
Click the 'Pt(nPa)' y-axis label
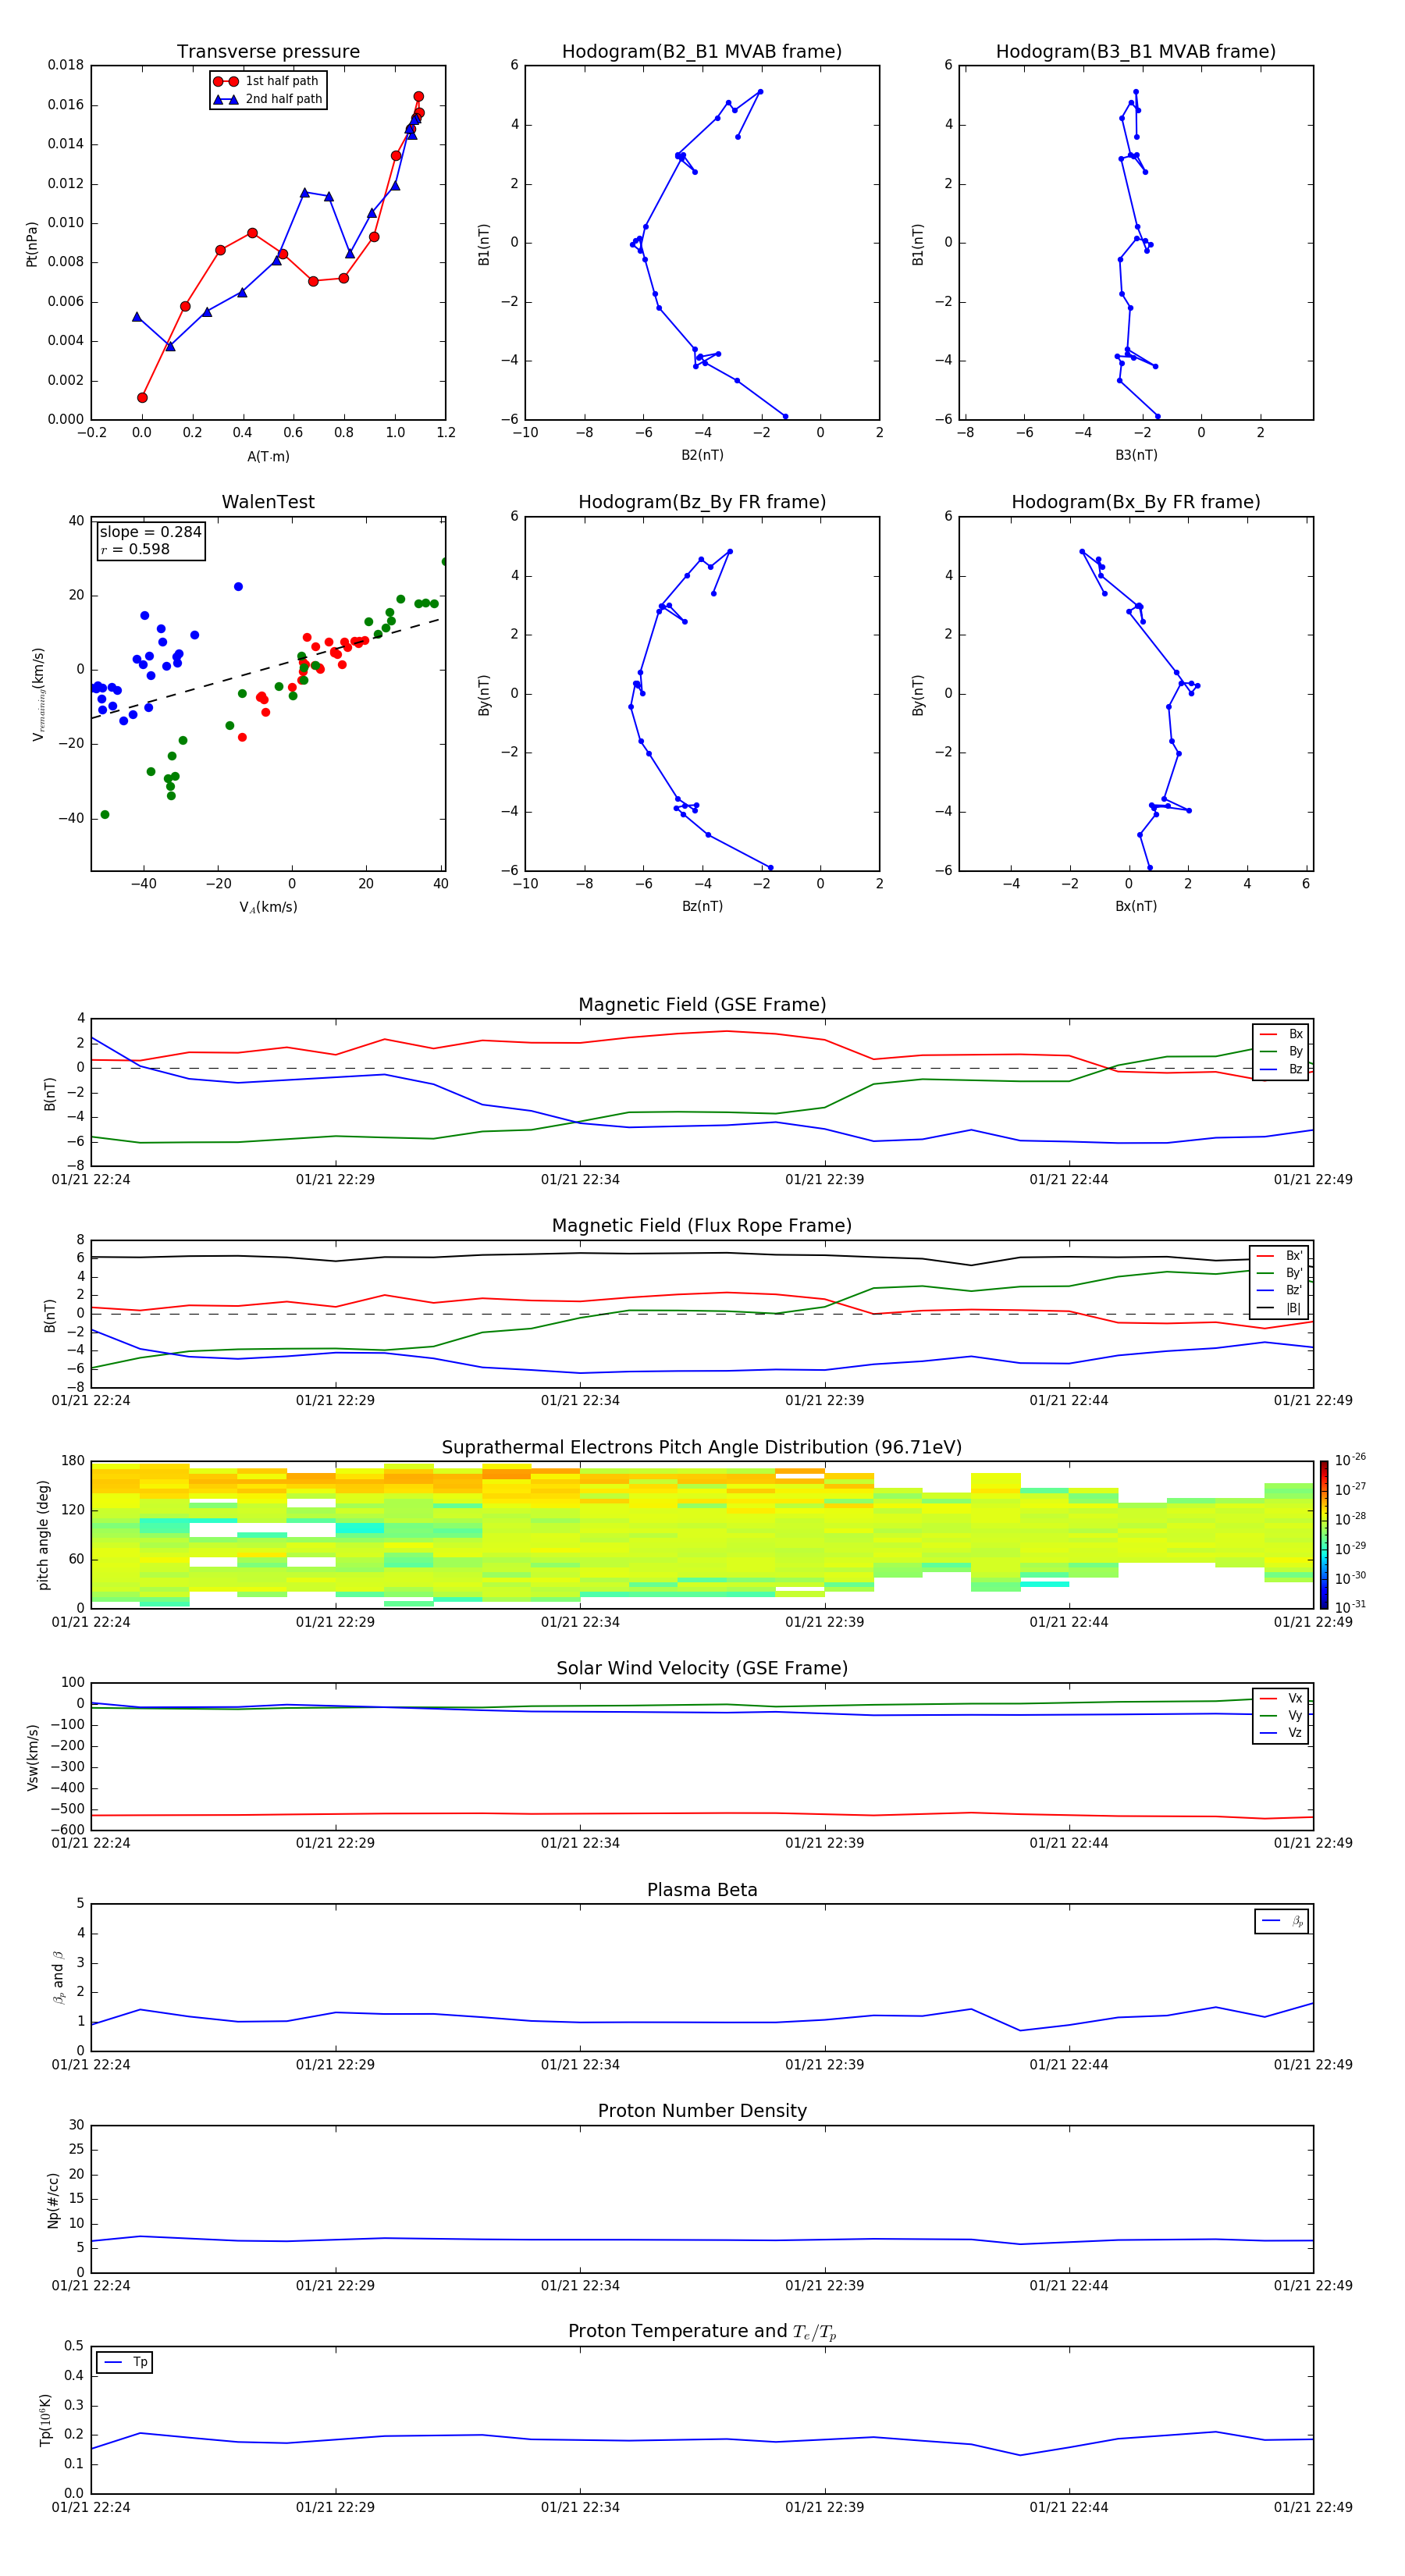32,243
